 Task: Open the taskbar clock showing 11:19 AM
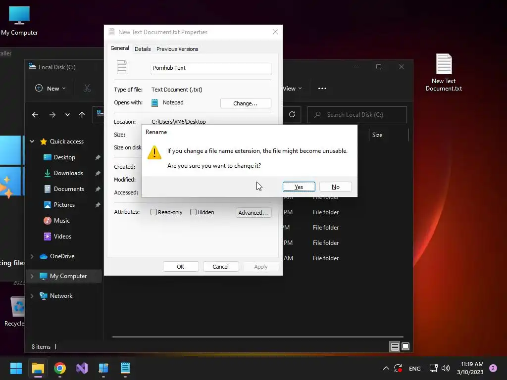470,368
